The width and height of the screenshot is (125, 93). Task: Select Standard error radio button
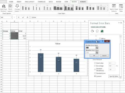(x=95, y=73)
